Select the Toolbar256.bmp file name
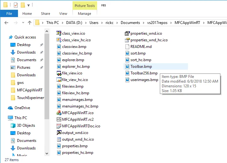The image size is (227, 163). tap(144, 73)
